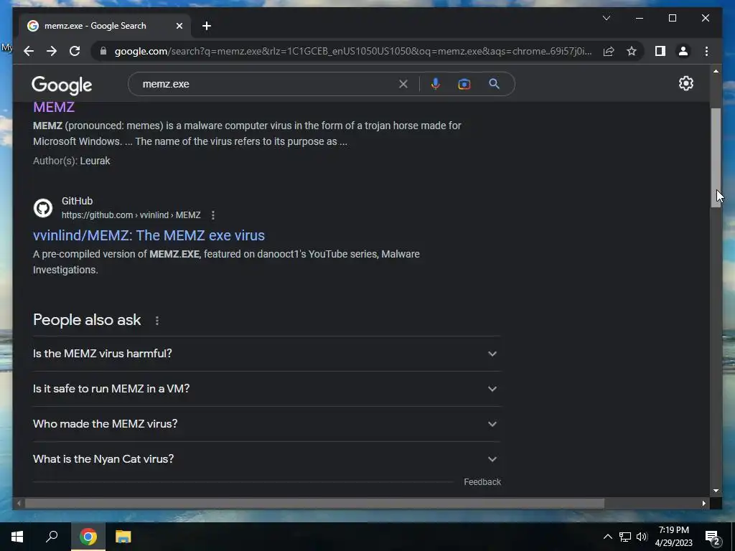Select the memz.exe Google Search tab

[105, 26]
